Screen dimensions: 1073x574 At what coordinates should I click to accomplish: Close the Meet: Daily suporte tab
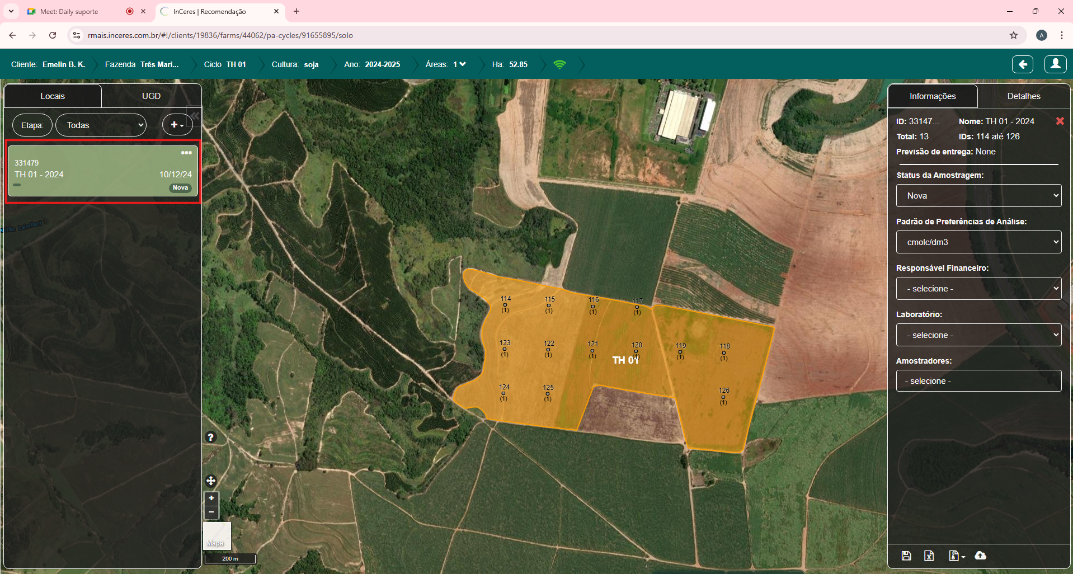click(x=143, y=11)
